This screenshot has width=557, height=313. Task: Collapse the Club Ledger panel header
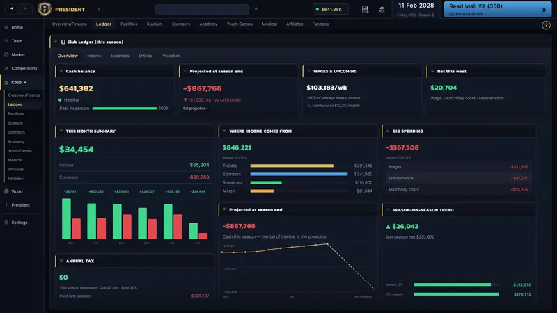(56, 42)
